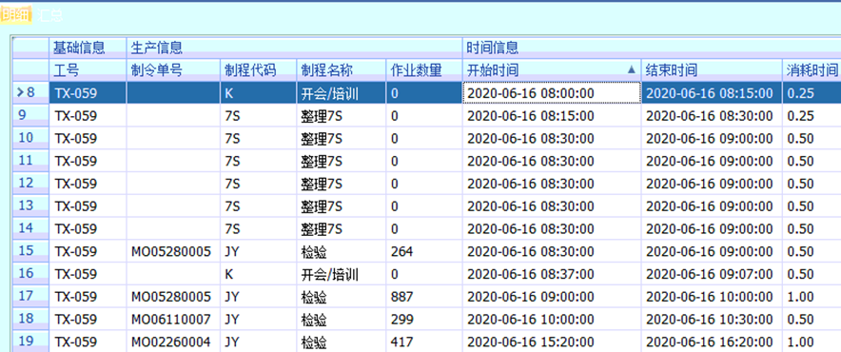Select row header number 14

(30, 228)
